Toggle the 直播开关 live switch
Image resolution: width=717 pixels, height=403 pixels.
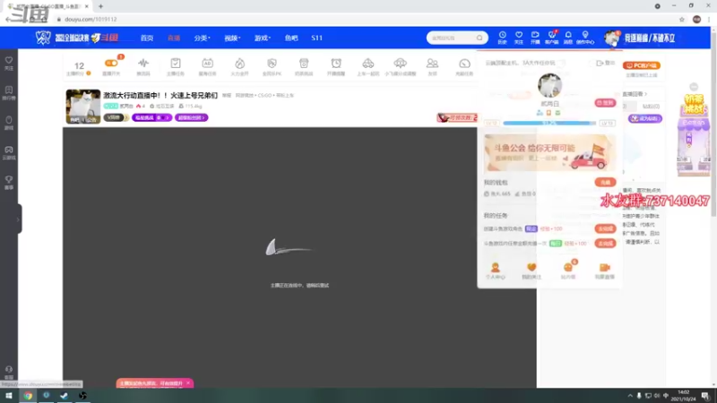coord(111,63)
